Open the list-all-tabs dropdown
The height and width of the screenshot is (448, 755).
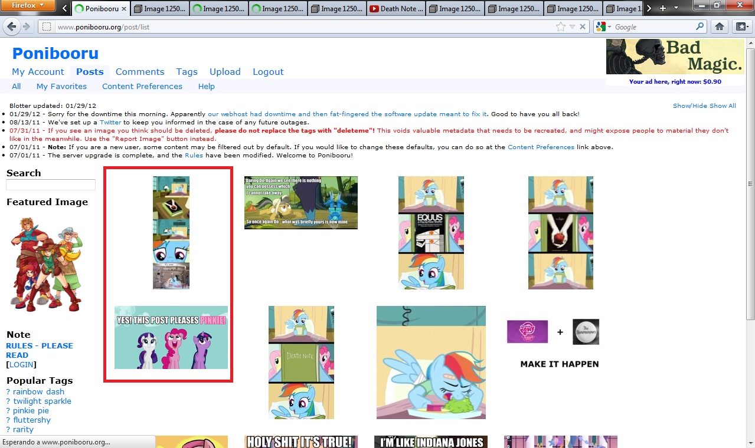pos(676,8)
